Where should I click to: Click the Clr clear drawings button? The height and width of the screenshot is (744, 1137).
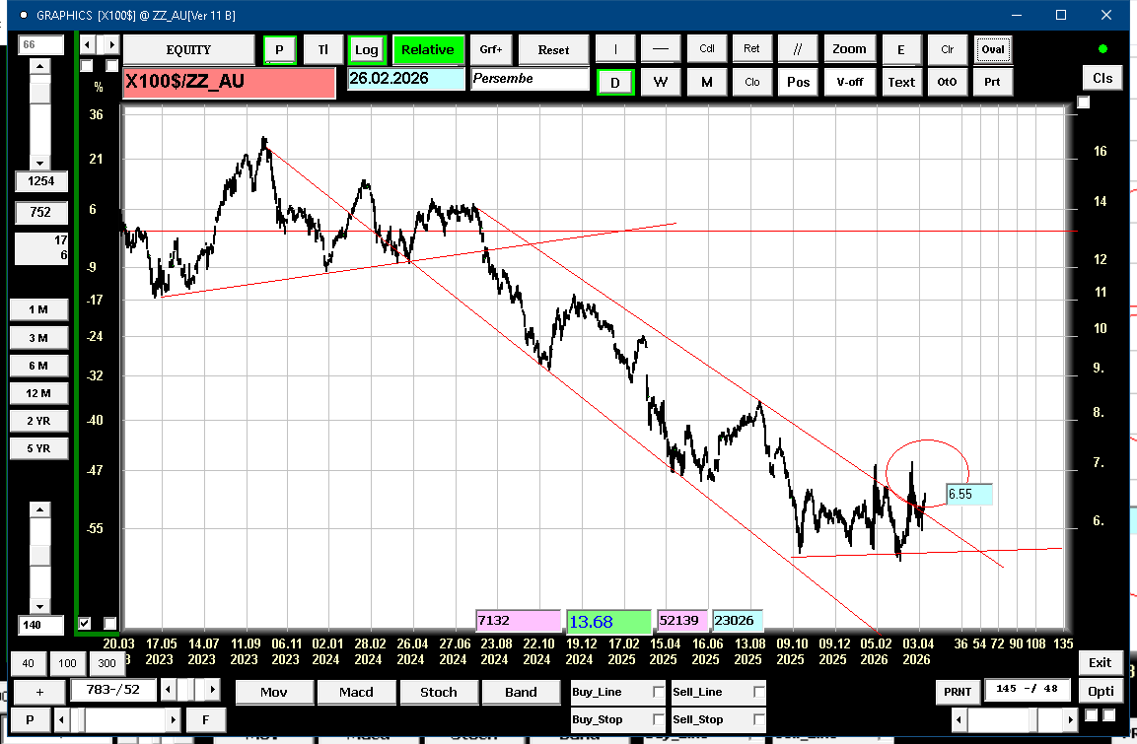click(948, 49)
